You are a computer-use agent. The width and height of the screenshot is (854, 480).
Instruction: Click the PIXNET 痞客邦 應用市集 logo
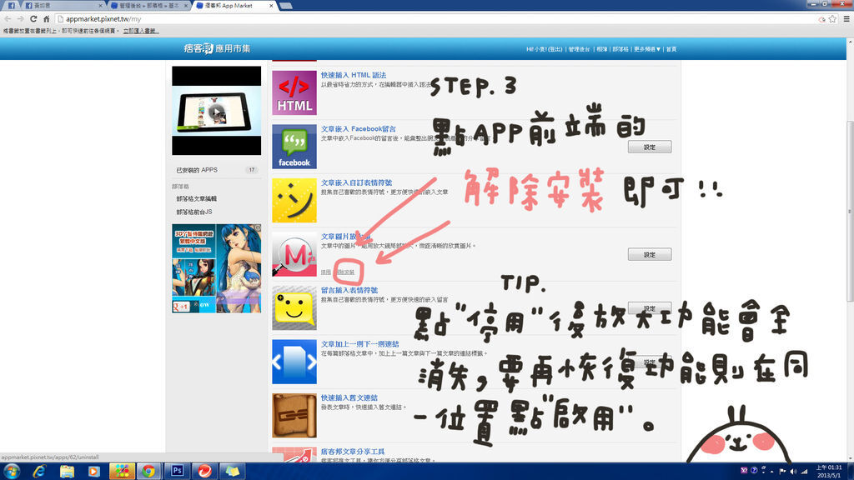click(x=217, y=48)
